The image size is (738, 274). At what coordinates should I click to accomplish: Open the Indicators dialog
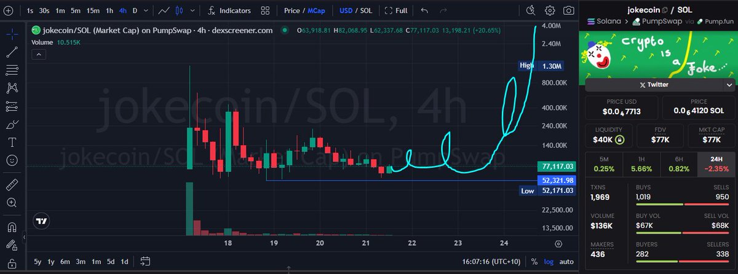[x=229, y=10]
